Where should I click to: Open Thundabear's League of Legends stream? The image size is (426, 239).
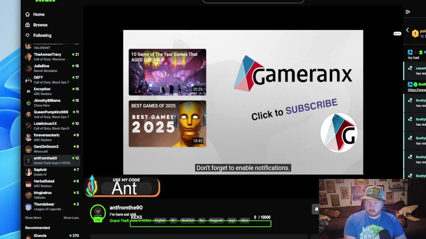point(52,206)
